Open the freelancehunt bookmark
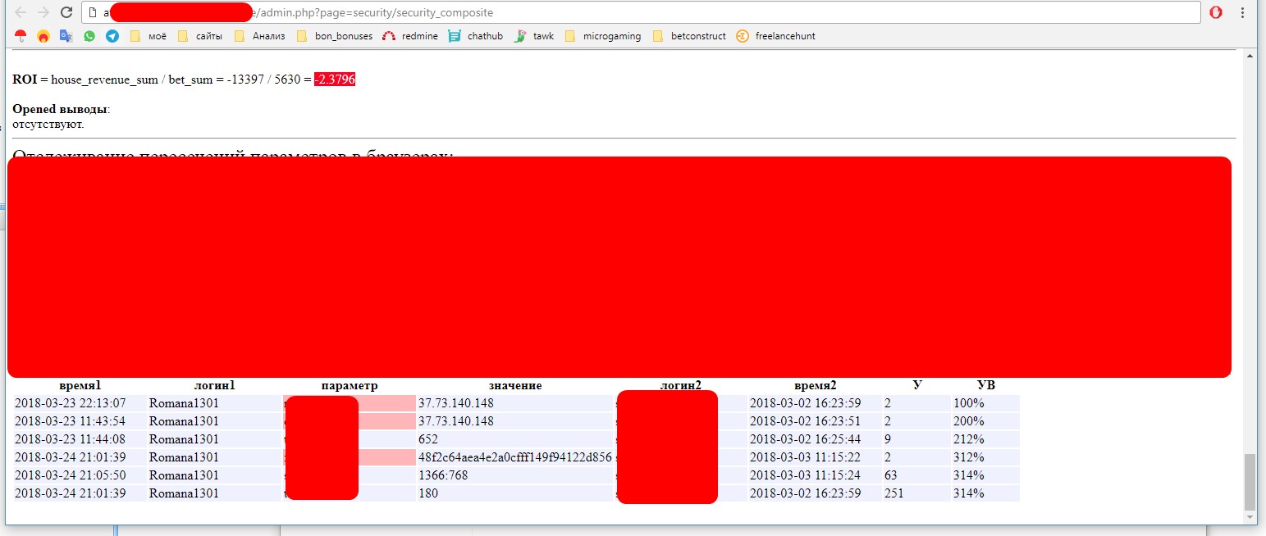Image resolution: width=1266 pixels, height=536 pixels. (776, 36)
